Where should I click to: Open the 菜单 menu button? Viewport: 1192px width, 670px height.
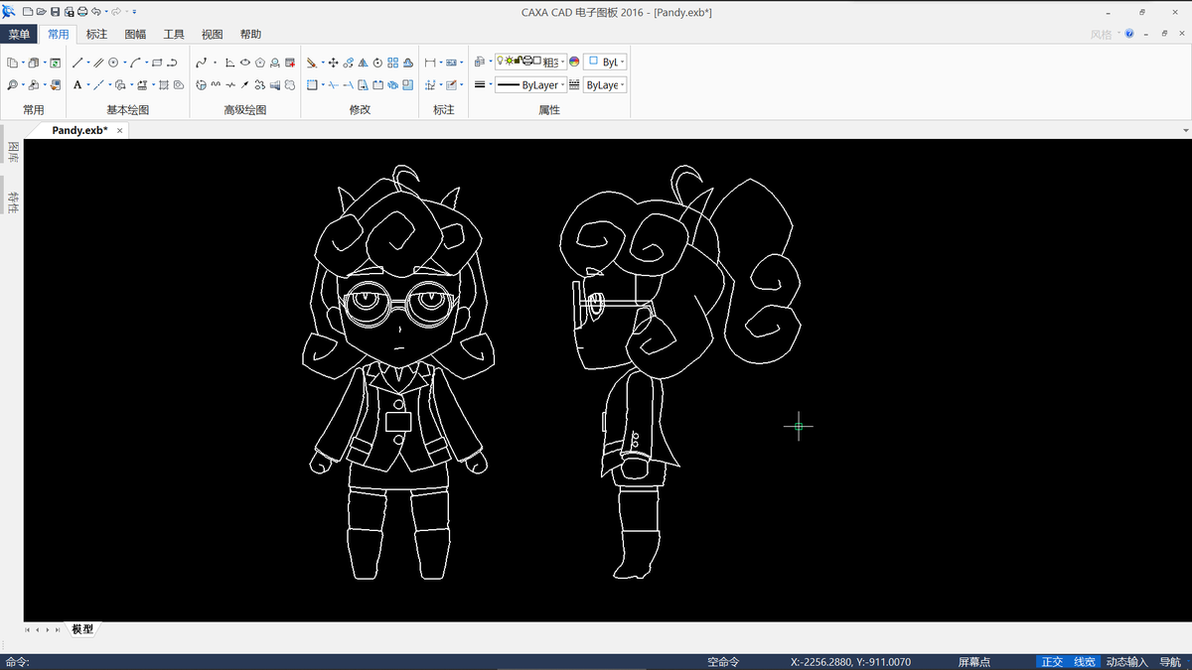click(19, 34)
